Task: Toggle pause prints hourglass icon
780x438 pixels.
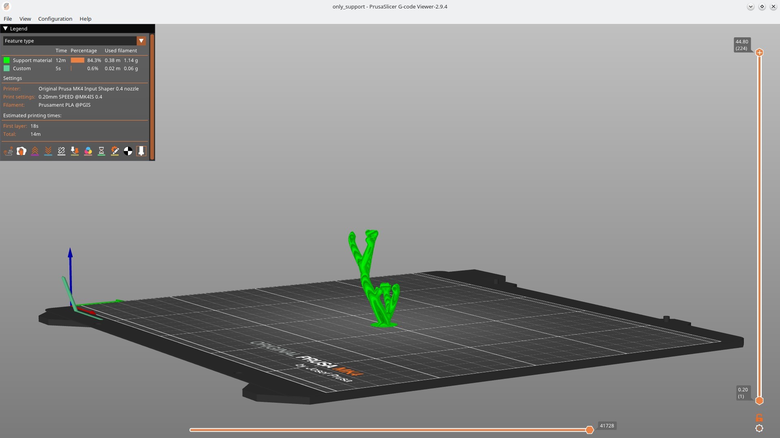Action: [x=102, y=151]
